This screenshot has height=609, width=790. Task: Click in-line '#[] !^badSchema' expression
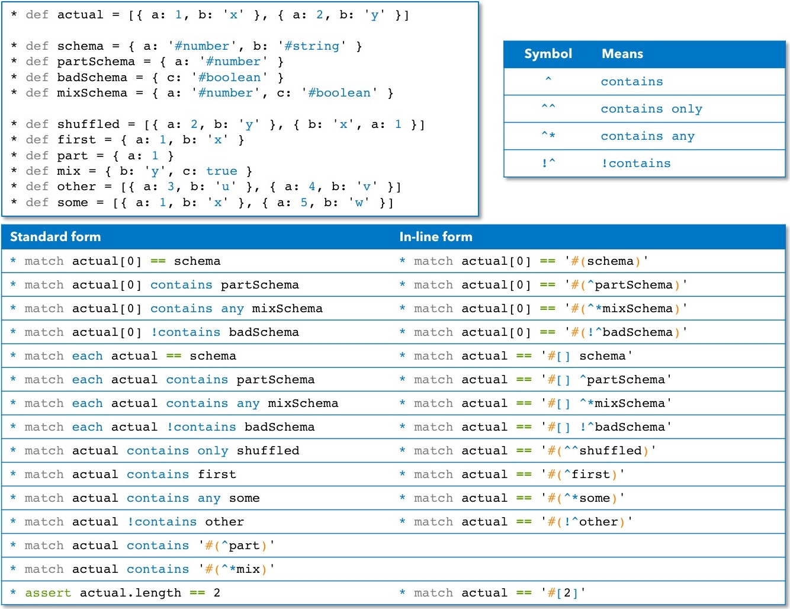point(606,427)
